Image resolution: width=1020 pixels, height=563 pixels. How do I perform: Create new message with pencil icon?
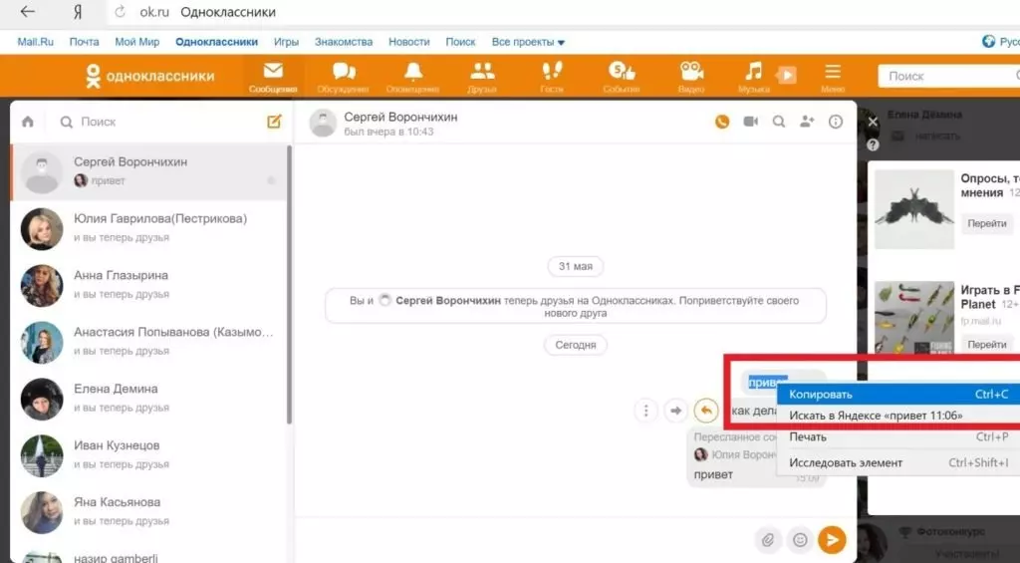click(x=274, y=121)
